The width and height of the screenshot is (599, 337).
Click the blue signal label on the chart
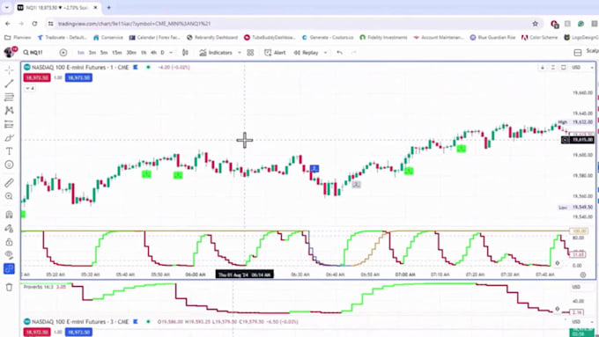[314, 168]
